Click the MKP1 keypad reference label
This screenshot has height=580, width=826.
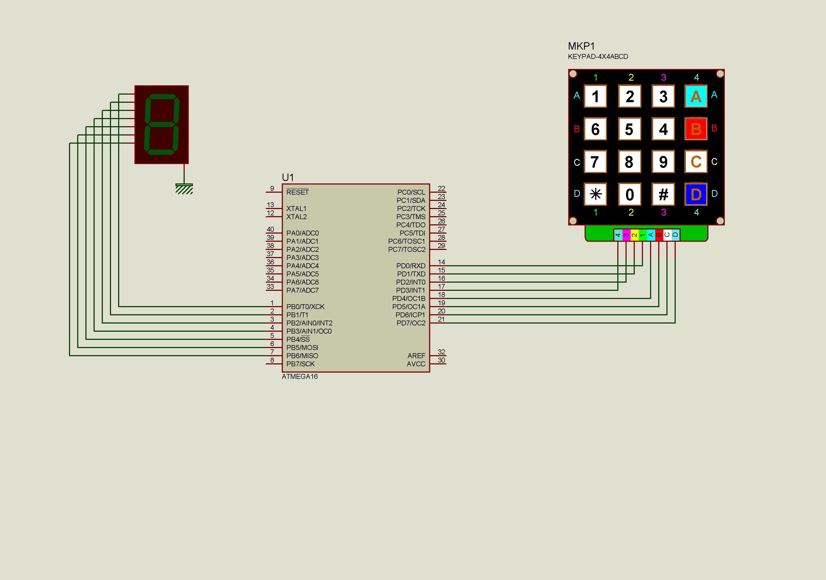tap(581, 46)
